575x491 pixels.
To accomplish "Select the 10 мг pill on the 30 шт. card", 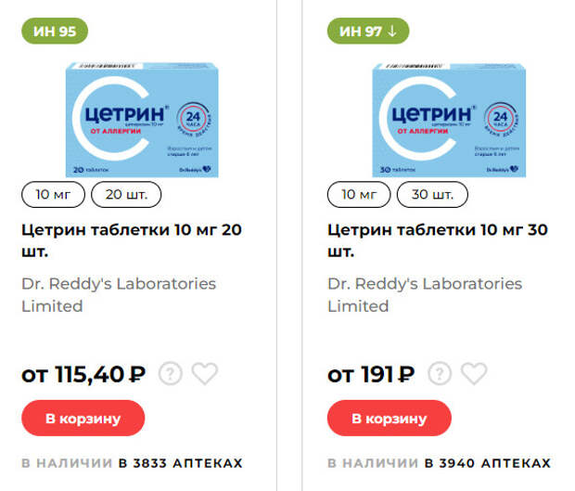I will pos(359,195).
